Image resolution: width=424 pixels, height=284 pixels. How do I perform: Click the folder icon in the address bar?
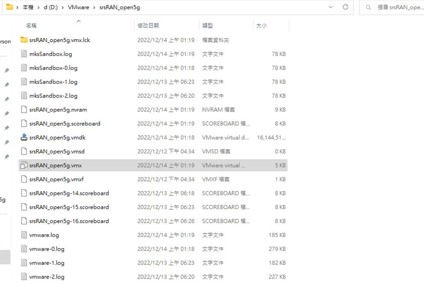tap(9, 7)
